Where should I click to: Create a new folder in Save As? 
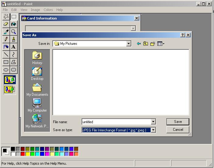[153, 44]
